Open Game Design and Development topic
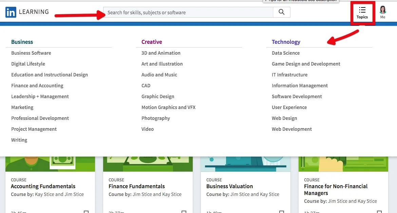The image size is (397, 213). [x=306, y=64]
